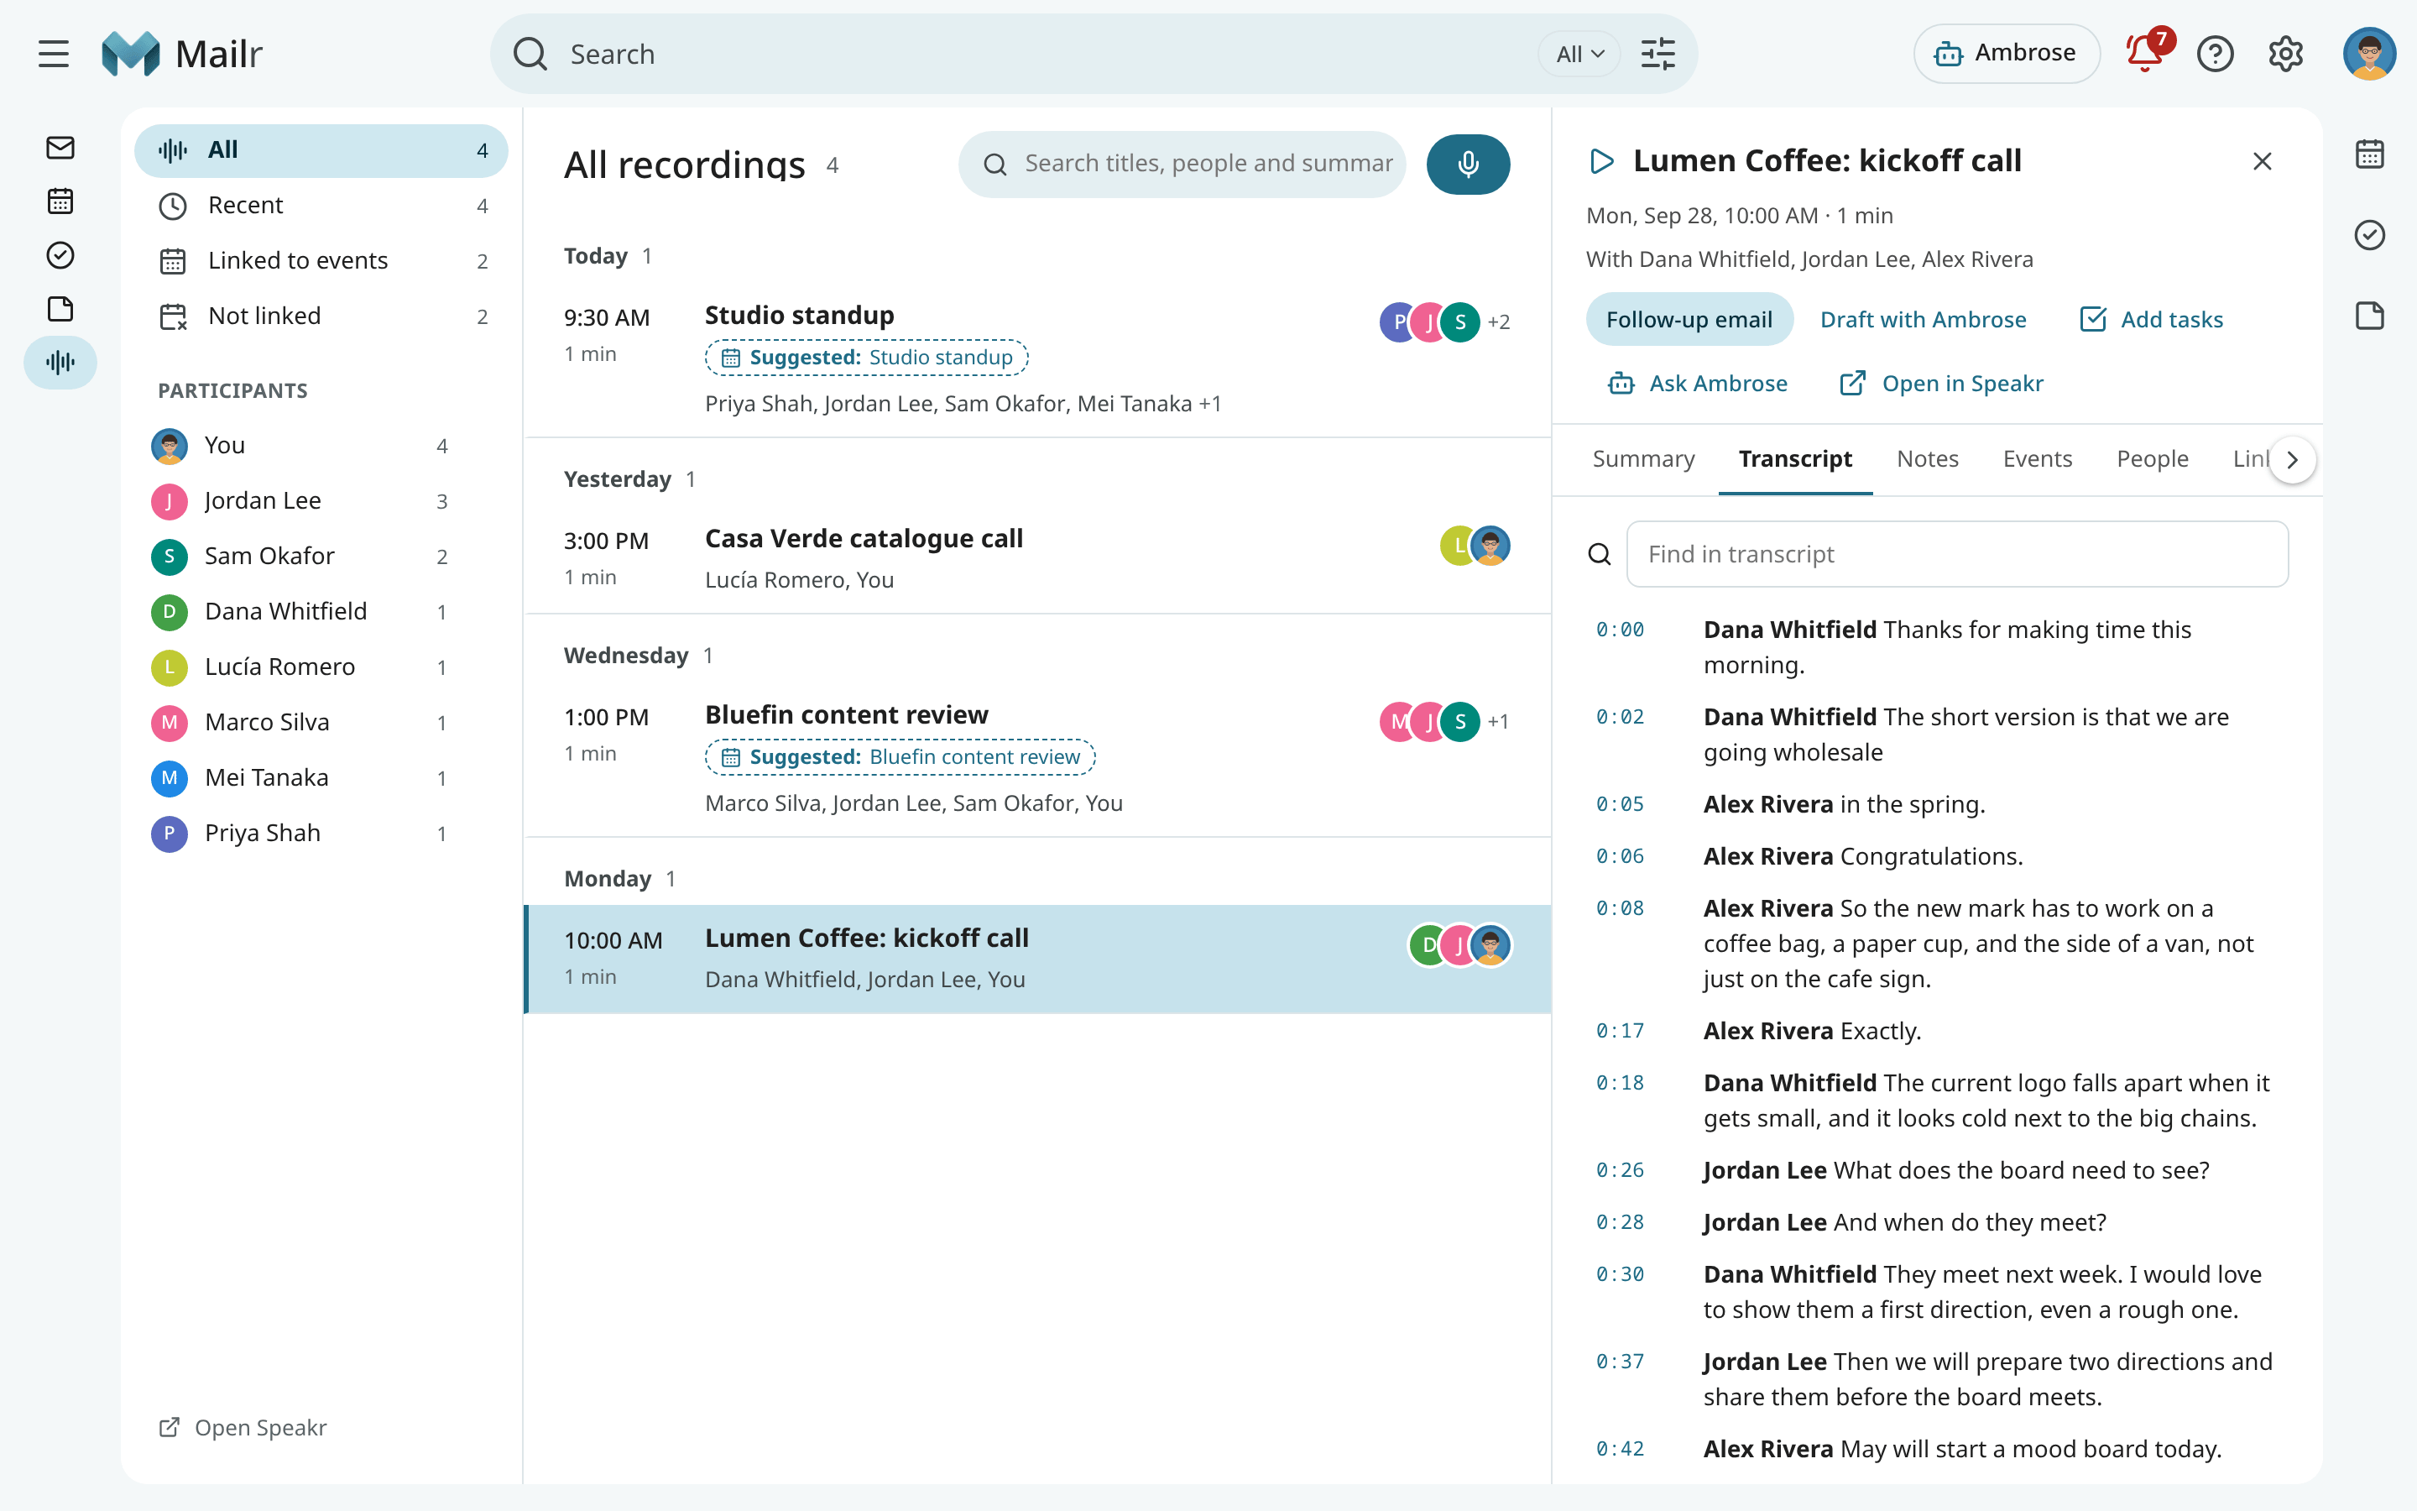Select Linked to events filter

pyautogui.click(x=321, y=261)
